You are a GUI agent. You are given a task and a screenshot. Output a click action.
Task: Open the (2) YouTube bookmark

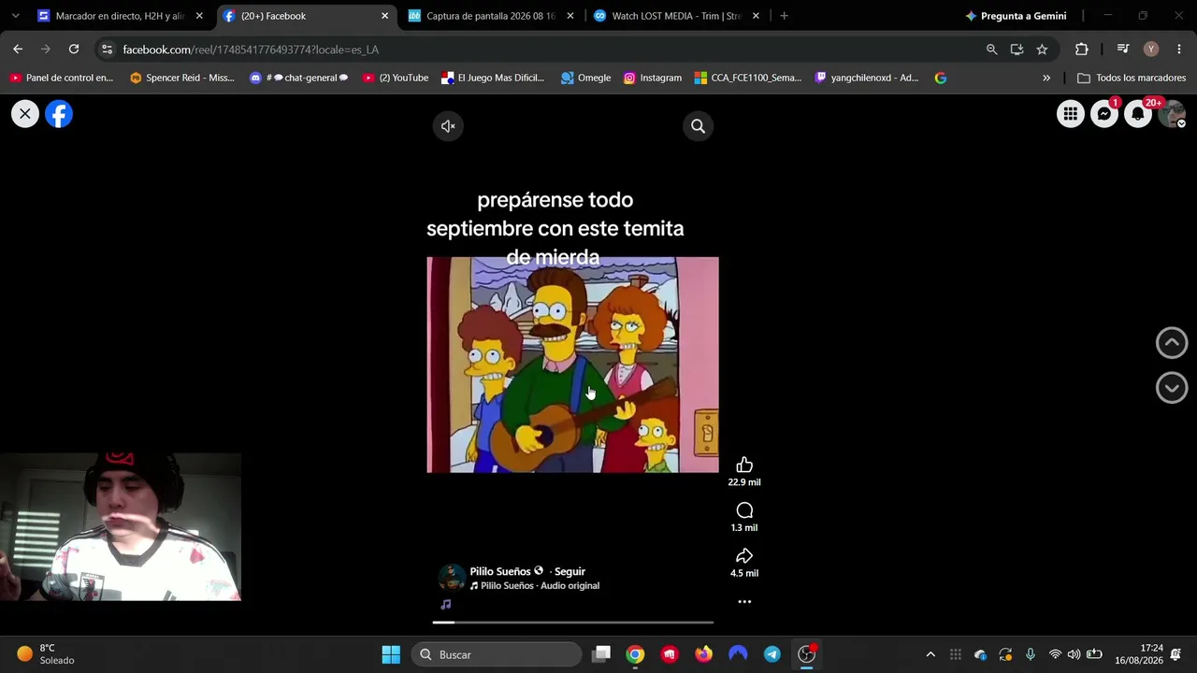coord(396,78)
